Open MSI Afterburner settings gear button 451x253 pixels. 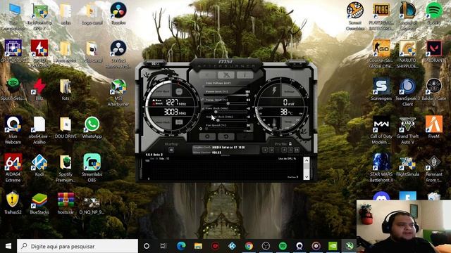[x=207, y=137]
